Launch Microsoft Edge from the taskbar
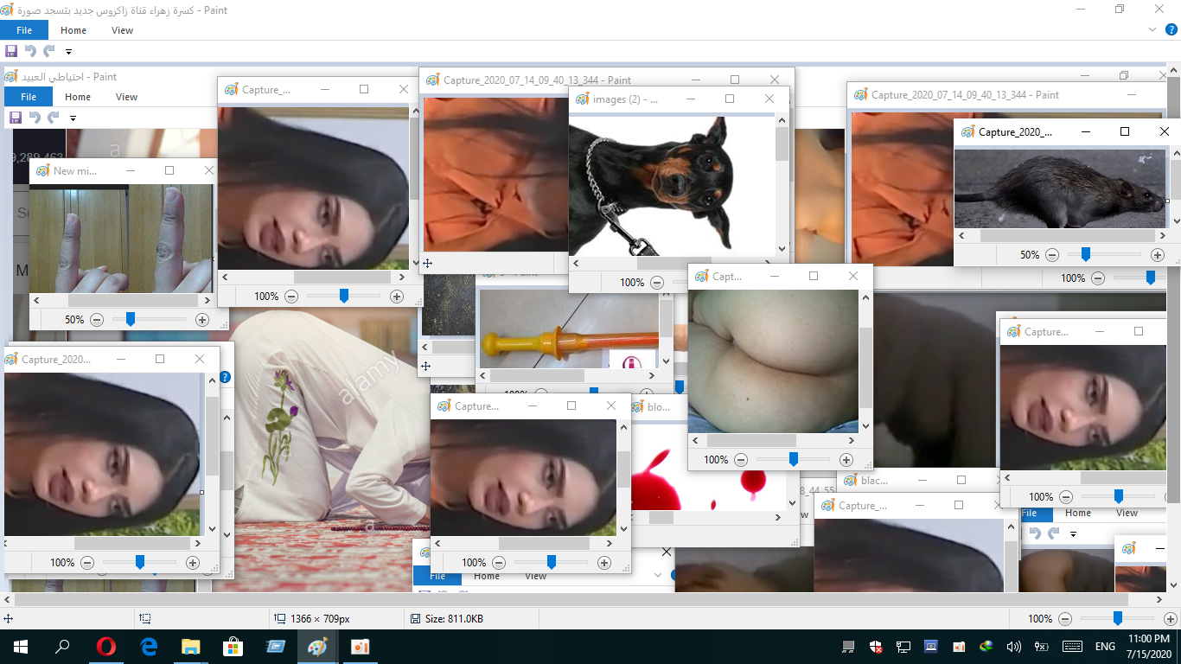Image resolution: width=1181 pixels, height=664 pixels. point(147,646)
